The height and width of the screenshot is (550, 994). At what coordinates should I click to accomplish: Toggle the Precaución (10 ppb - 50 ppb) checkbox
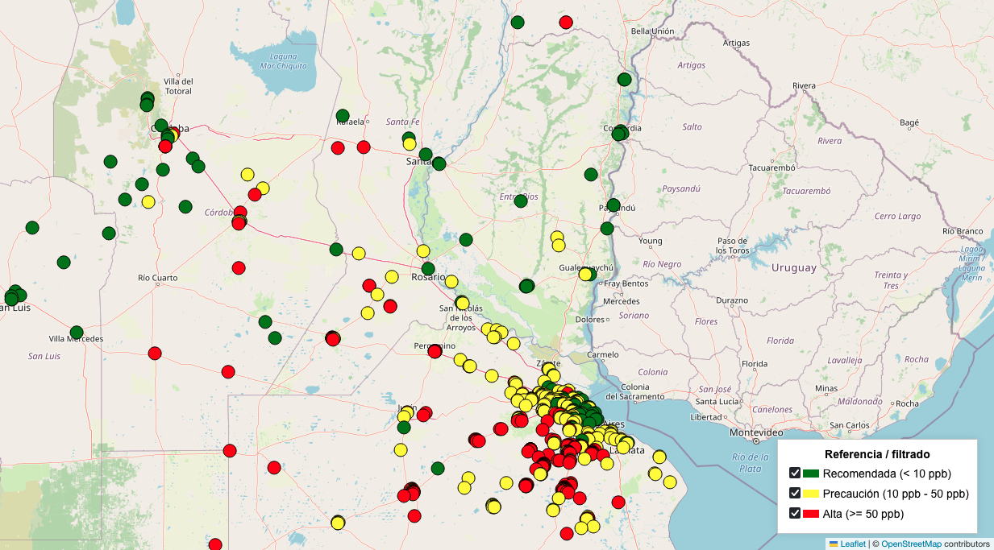point(795,494)
